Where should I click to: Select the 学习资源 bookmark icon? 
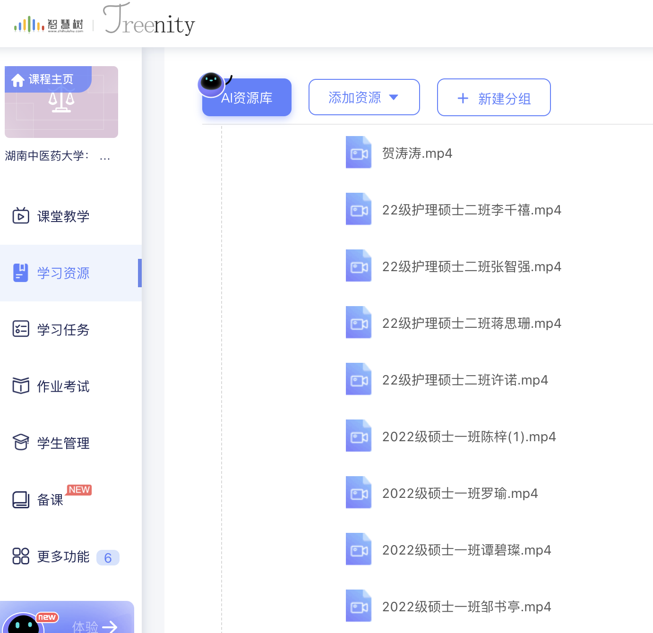pyautogui.click(x=20, y=273)
